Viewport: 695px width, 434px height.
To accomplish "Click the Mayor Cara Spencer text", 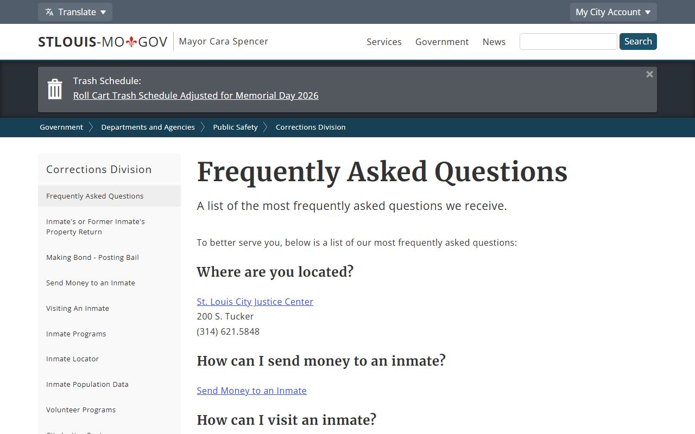I will pos(223,41).
